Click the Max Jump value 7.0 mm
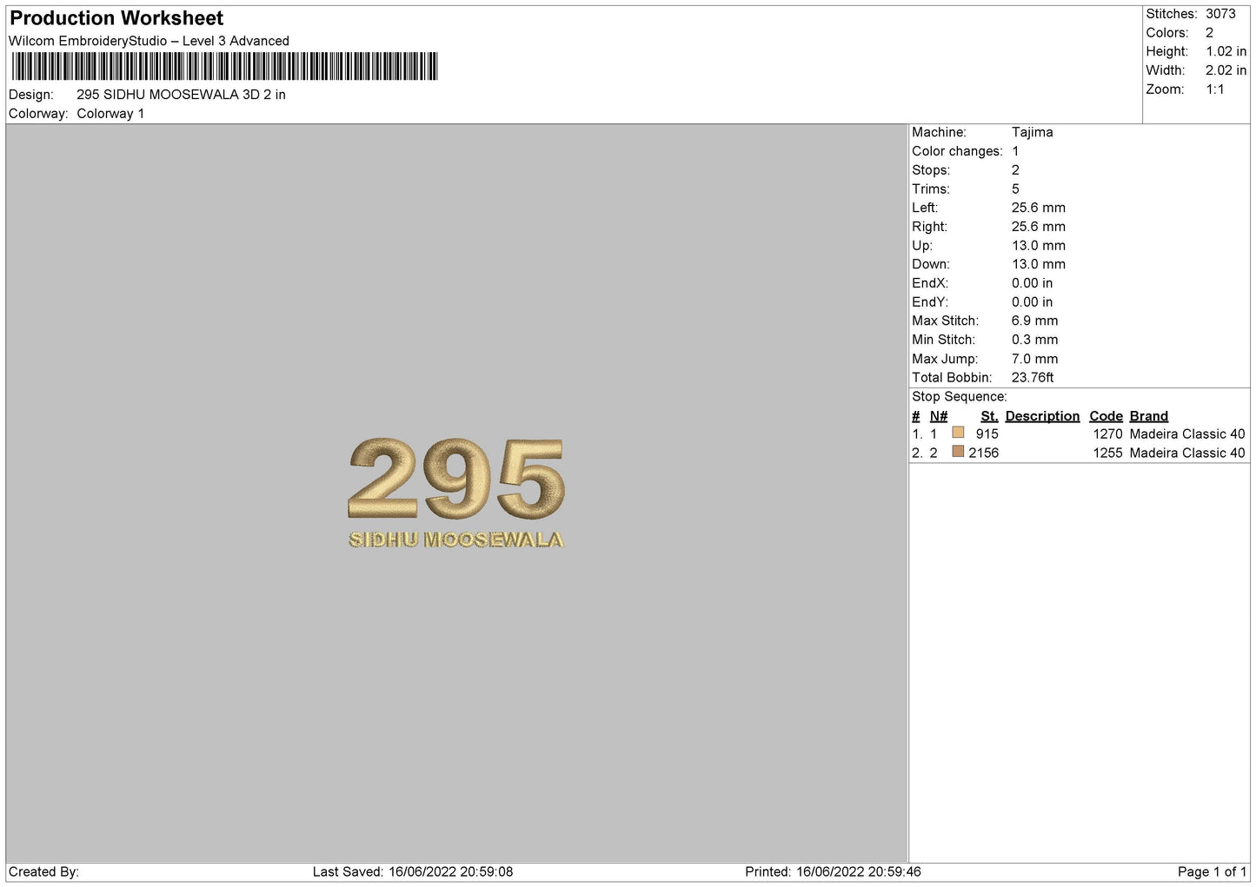1256x887 pixels. click(1034, 360)
